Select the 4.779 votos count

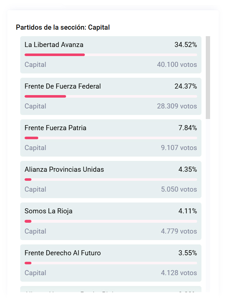[179, 231]
